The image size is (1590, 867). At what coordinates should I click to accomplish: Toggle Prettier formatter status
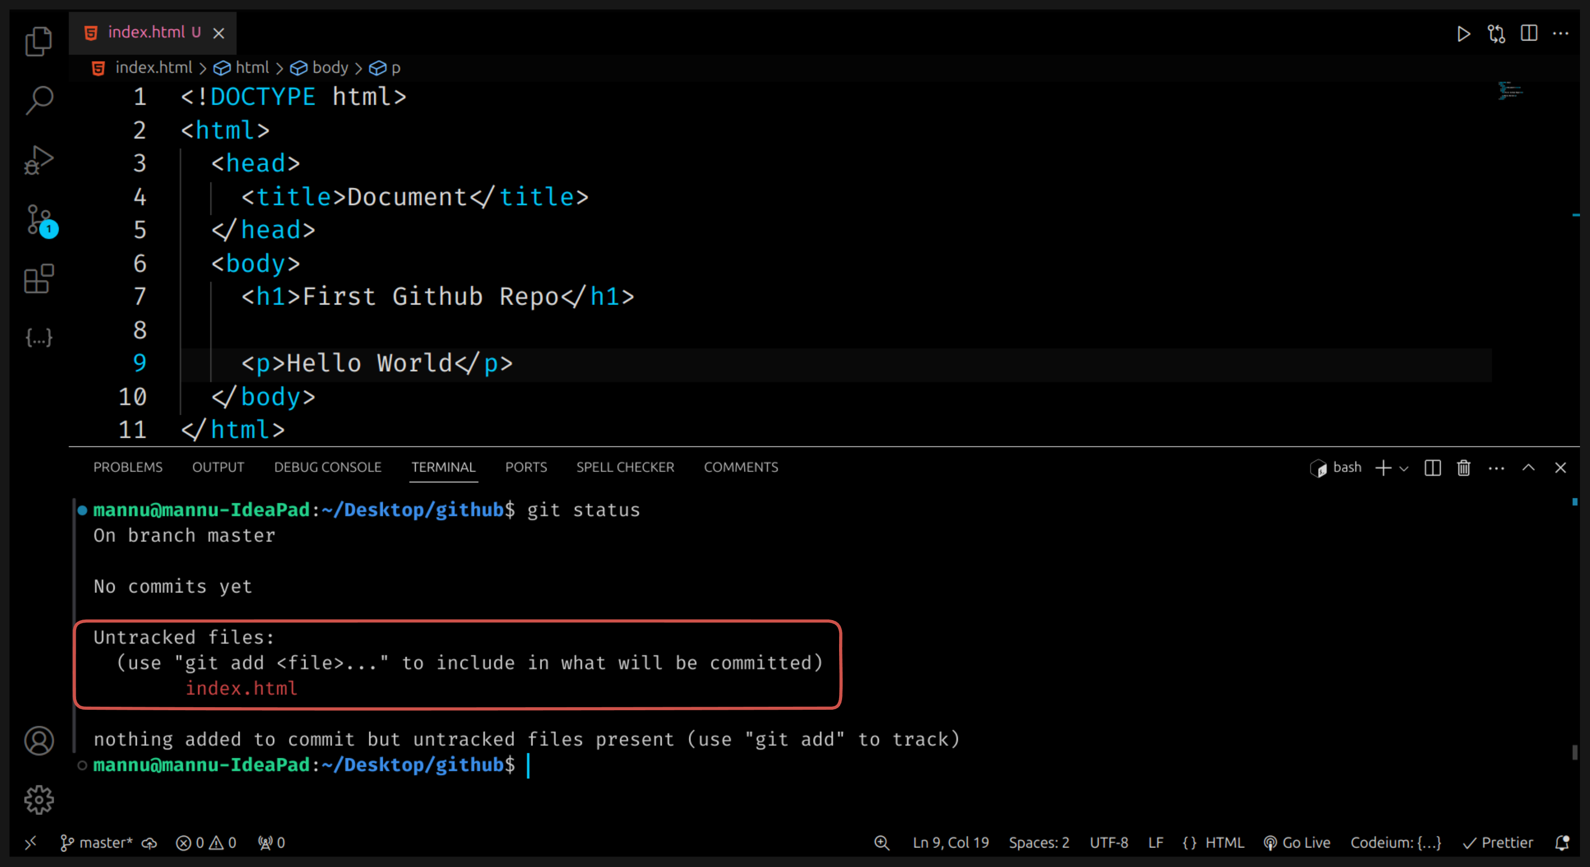1498,842
